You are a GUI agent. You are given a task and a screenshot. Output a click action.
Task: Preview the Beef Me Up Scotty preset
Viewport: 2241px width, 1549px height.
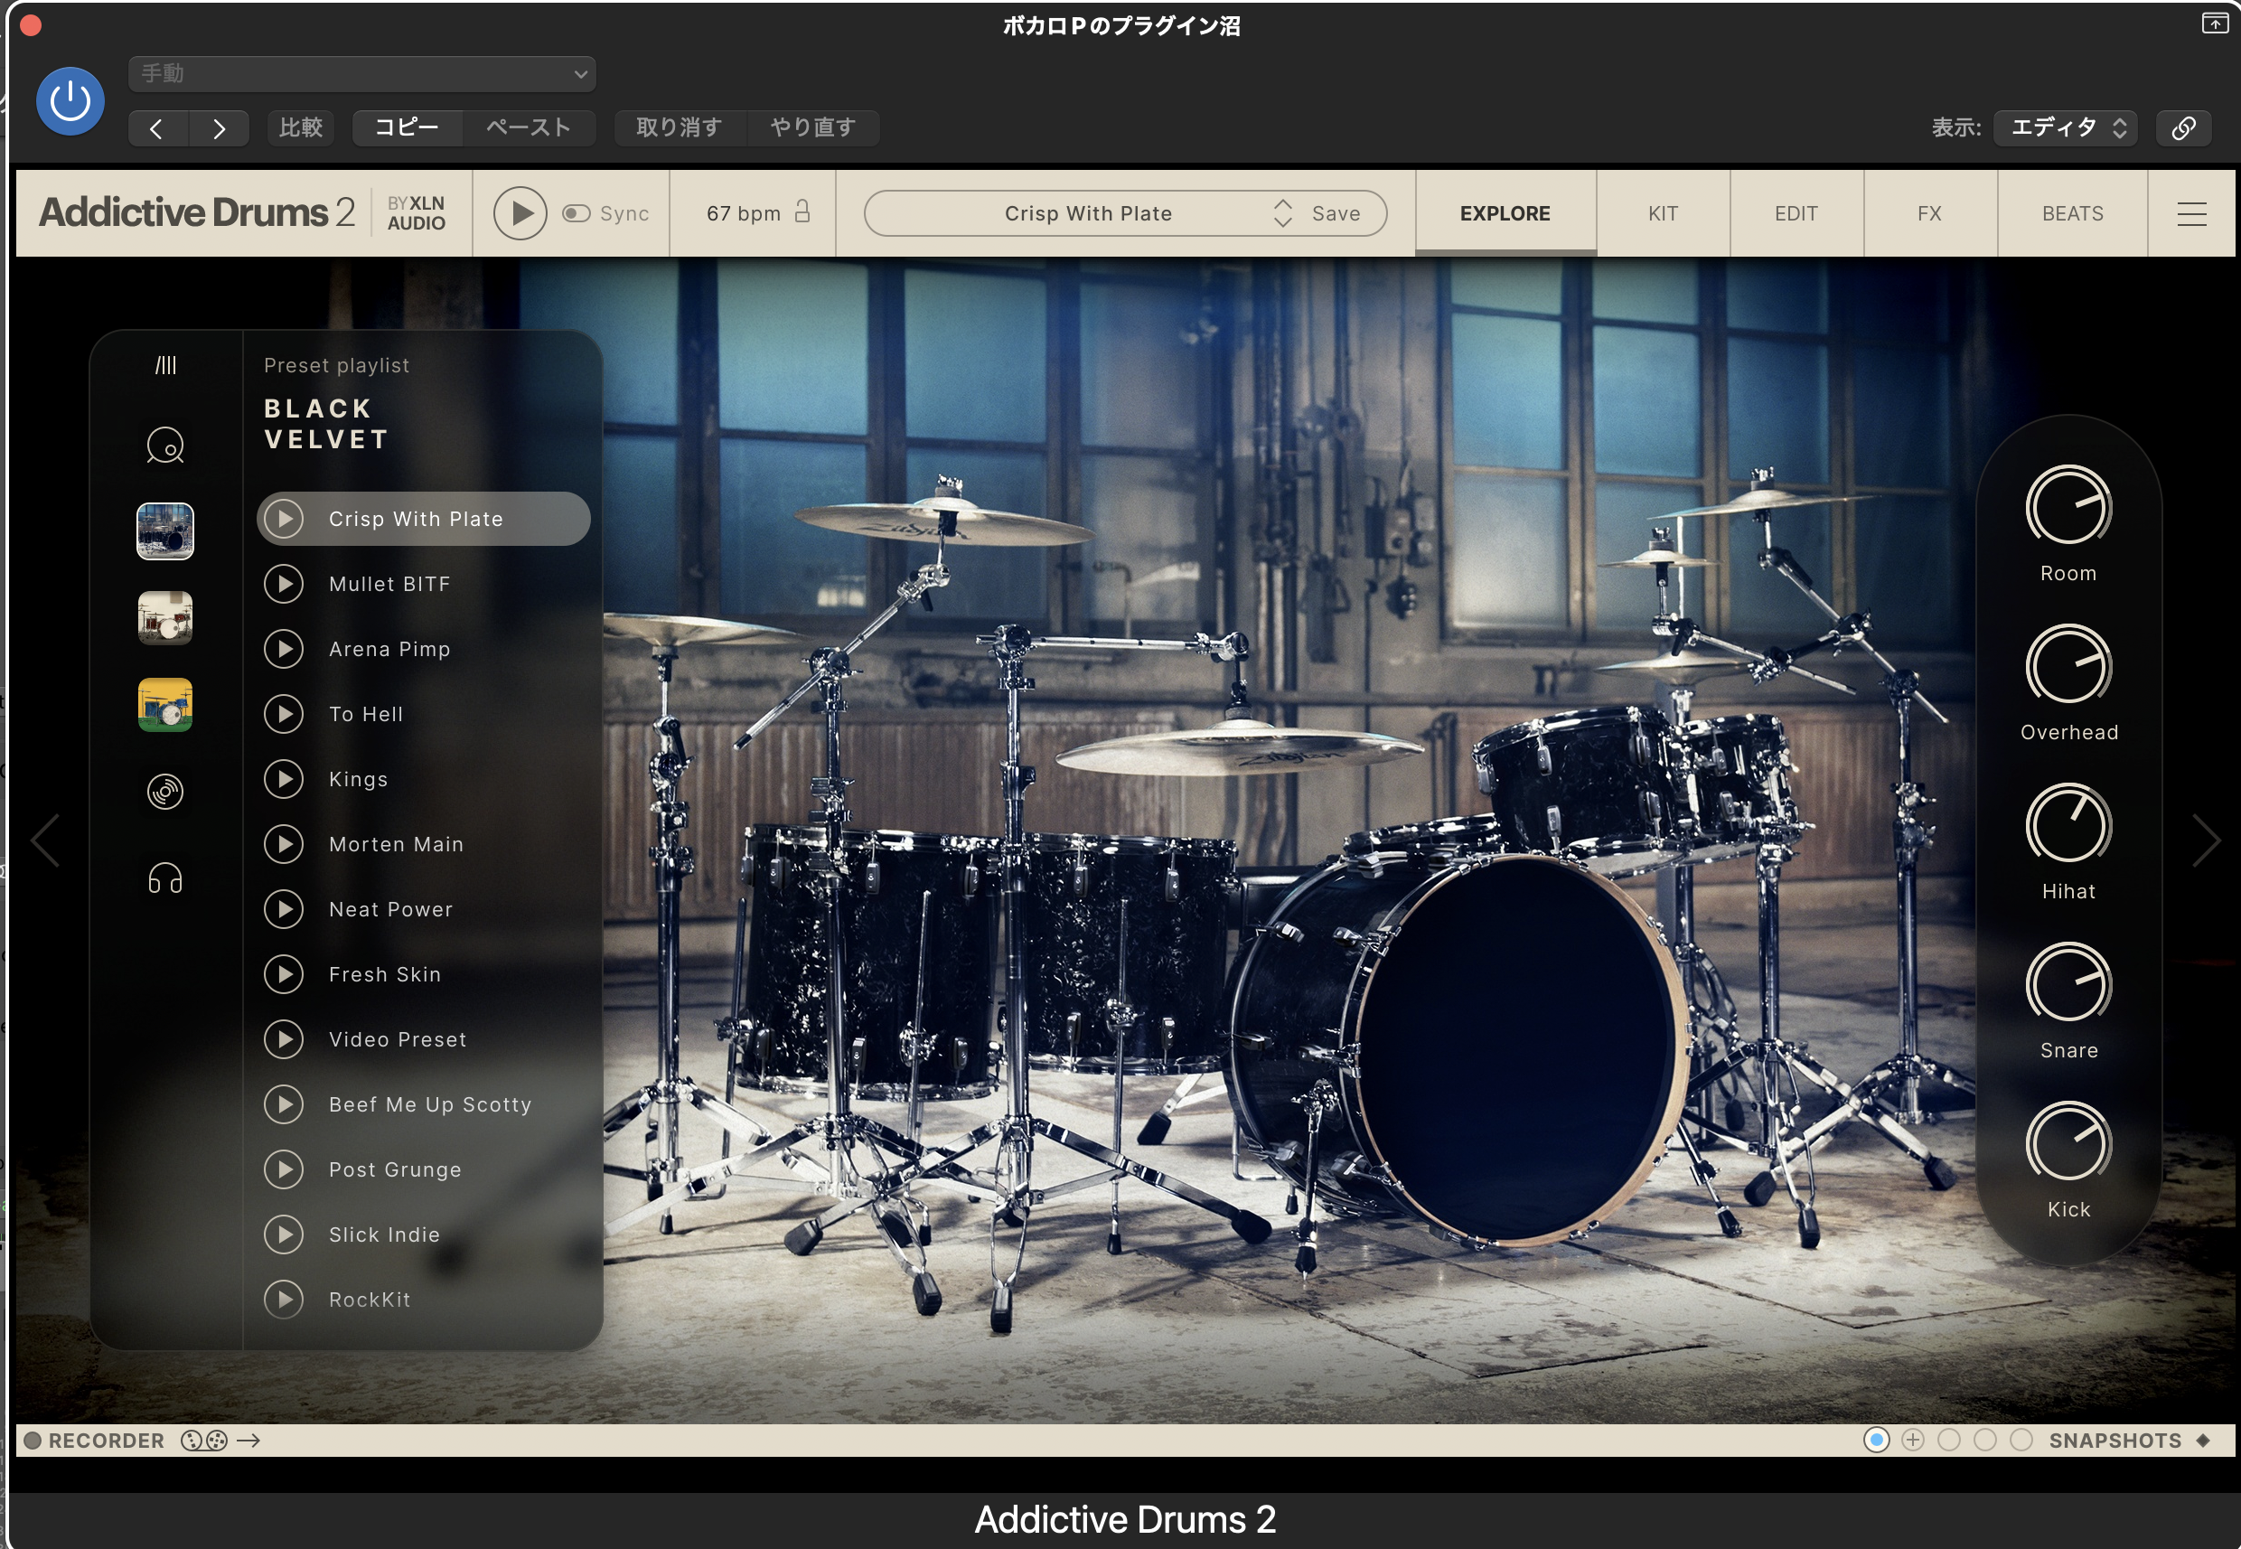click(x=284, y=1103)
